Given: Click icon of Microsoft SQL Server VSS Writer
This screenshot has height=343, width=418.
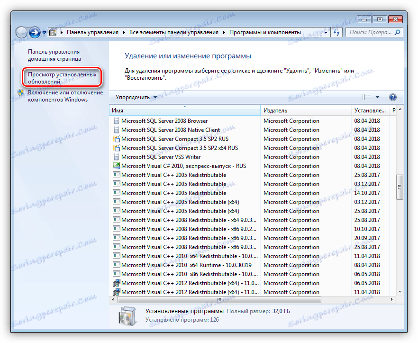Looking at the screenshot, I should point(116,157).
